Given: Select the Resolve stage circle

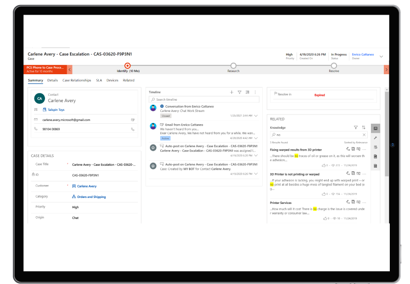Looking at the screenshot, I should pos(334,66).
